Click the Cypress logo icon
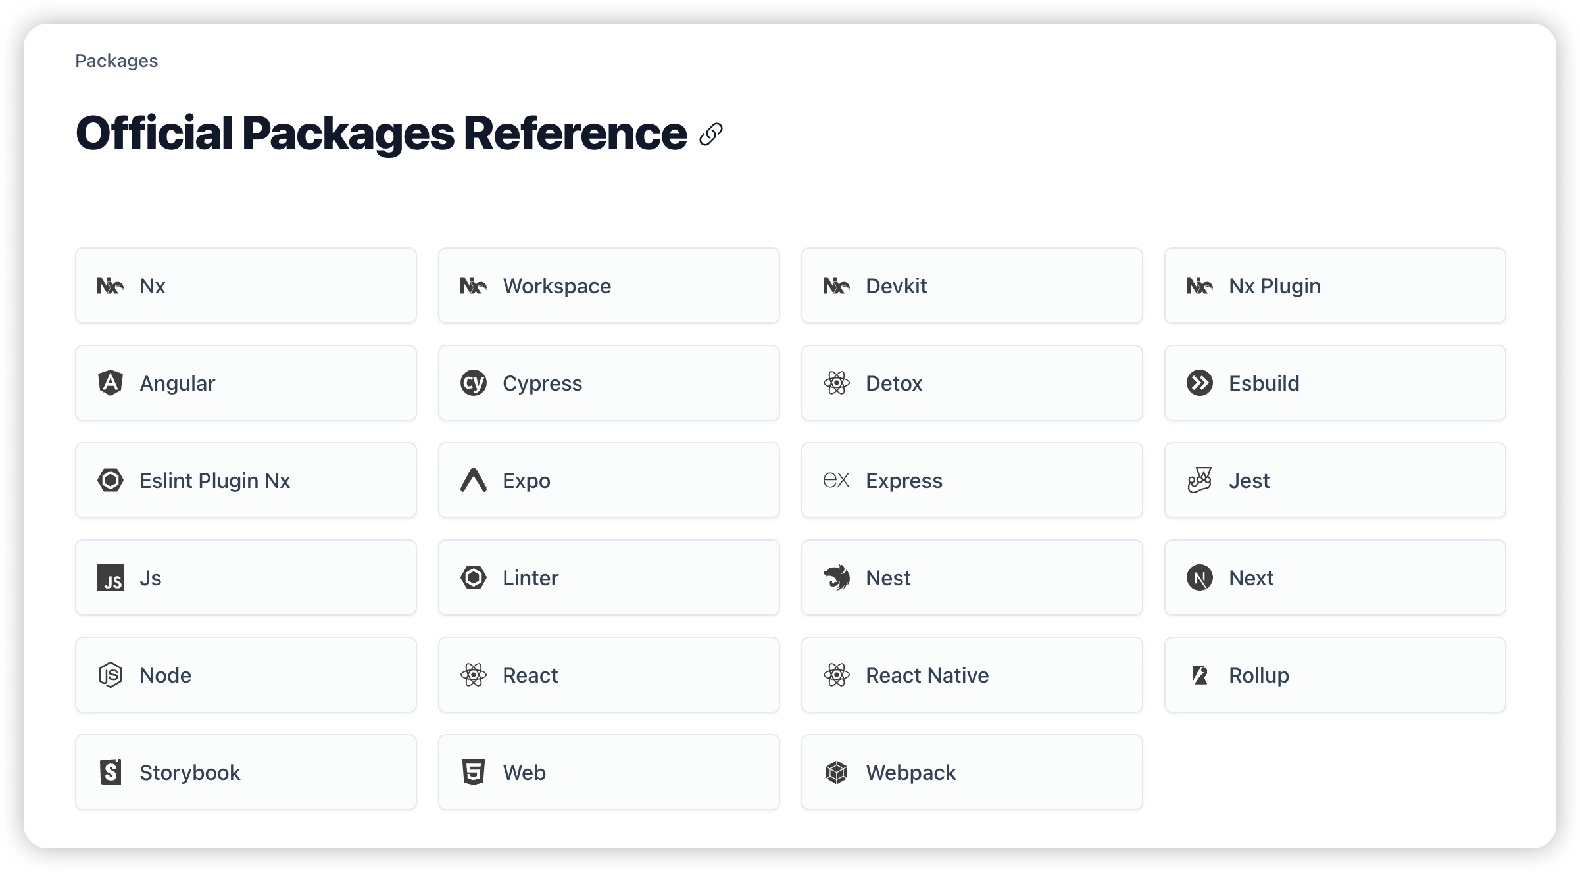The image size is (1580, 872). [474, 383]
